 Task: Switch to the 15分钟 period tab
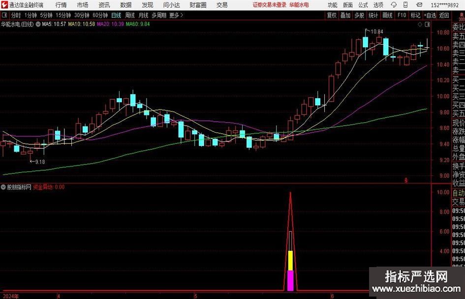coord(63,15)
